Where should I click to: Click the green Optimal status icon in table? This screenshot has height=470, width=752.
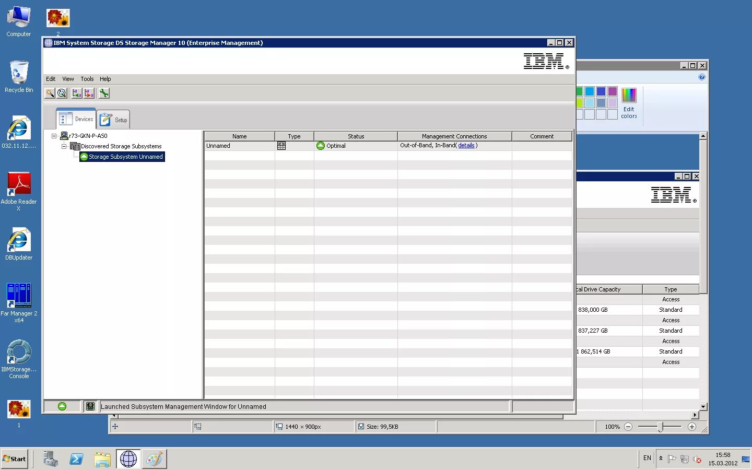click(x=321, y=146)
